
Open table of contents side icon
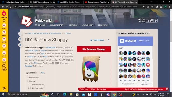tap(20, 39)
